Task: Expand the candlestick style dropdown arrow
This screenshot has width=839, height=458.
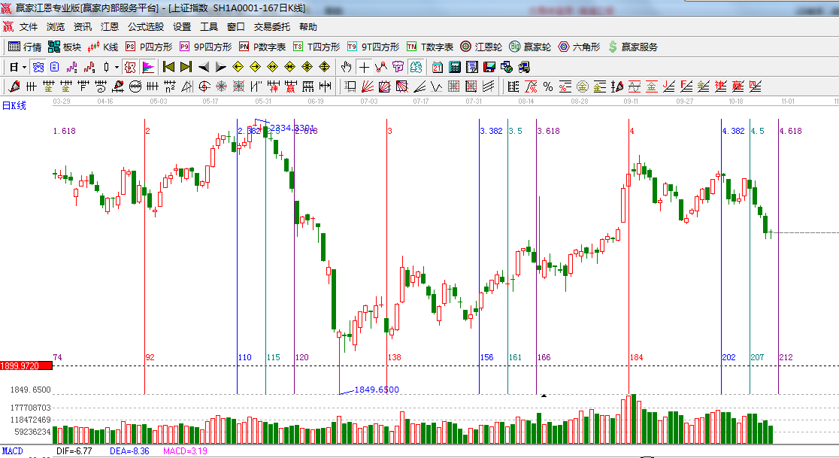Action: click(x=117, y=67)
